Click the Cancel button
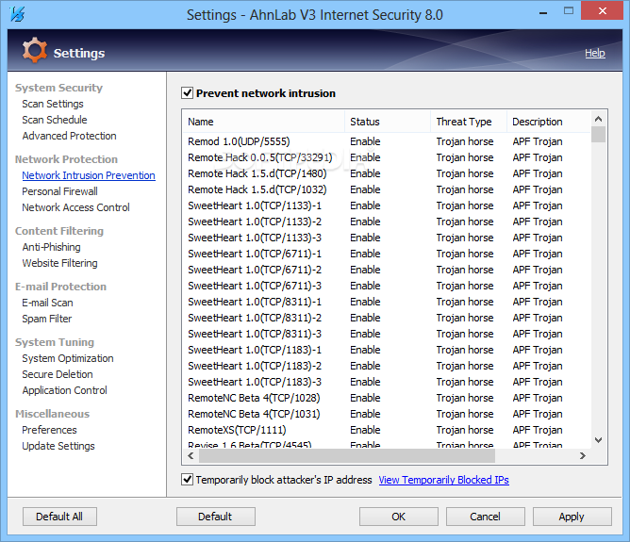 coord(486,517)
